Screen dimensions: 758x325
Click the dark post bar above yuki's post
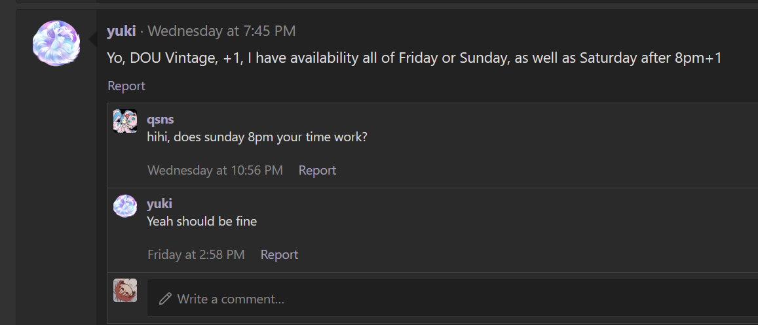click(387, 2)
